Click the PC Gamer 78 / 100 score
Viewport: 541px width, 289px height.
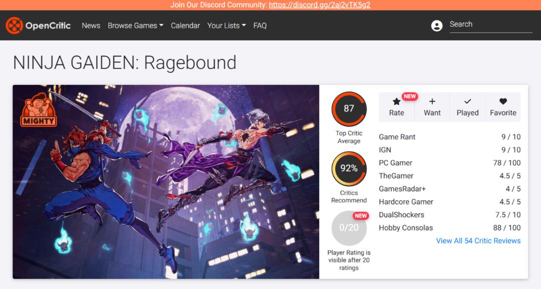click(507, 163)
